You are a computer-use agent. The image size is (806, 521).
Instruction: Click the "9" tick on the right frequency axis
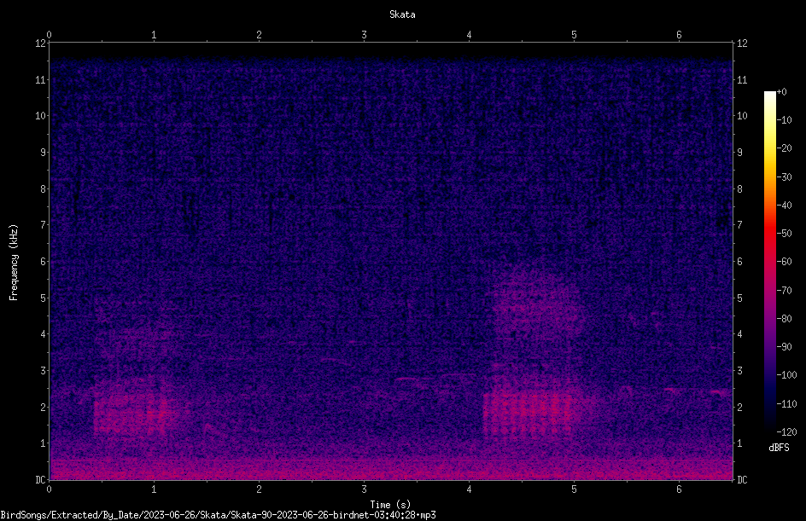(739, 153)
